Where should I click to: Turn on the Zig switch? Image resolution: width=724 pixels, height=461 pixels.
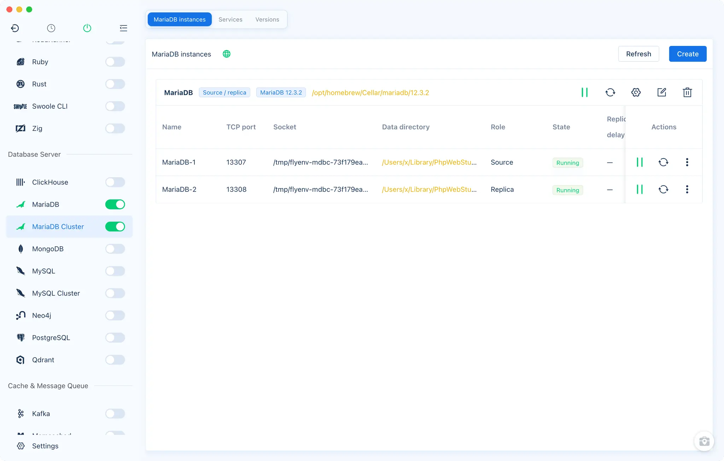(115, 128)
